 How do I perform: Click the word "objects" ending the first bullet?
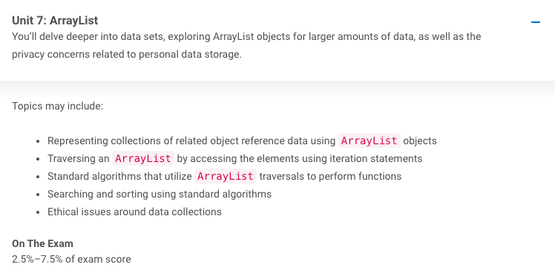point(420,141)
